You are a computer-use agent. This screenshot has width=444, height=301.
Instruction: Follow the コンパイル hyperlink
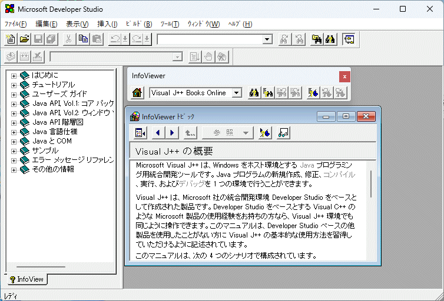pos(339,175)
